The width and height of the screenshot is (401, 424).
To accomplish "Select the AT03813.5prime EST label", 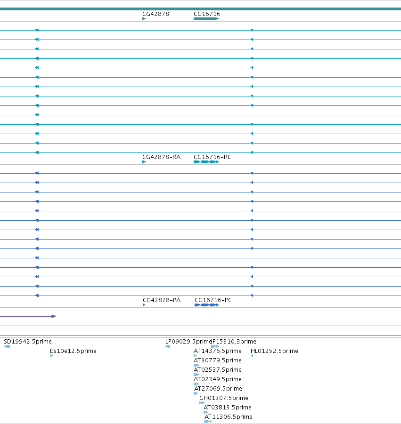I will pos(228,408).
